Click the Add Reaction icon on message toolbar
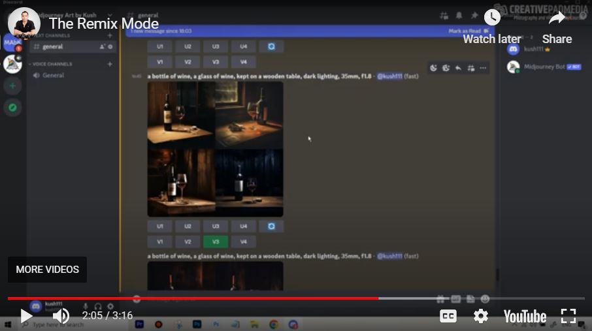The image size is (592, 331). 433,68
